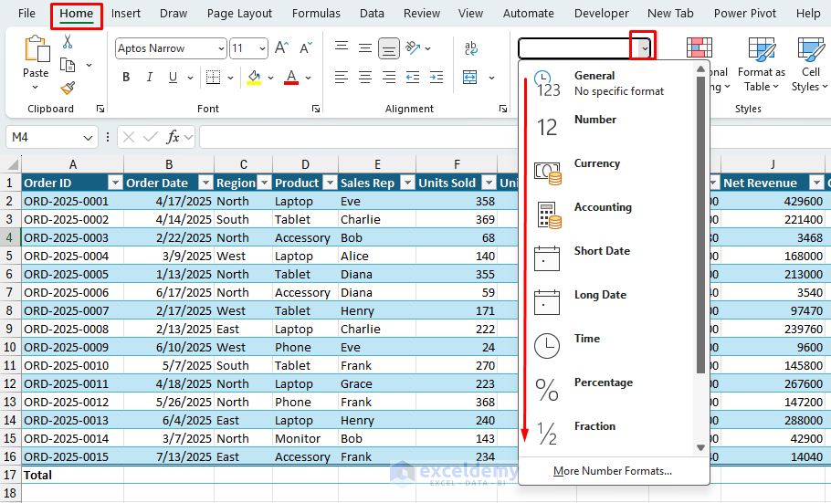
Task: Open the Alignment settings dialog launcher
Action: [x=503, y=109]
